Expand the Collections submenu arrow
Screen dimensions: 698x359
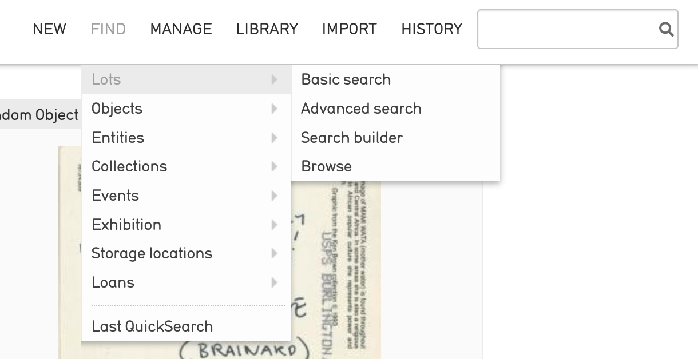(x=275, y=166)
